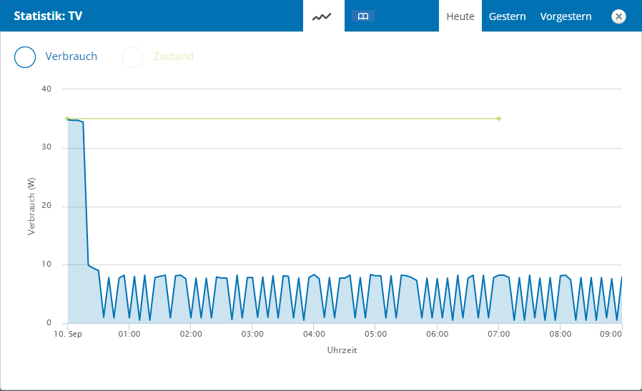Click the Uhrzeit axis title
Image resolution: width=642 pixels, height=391 pixels.
coord(342,350)
